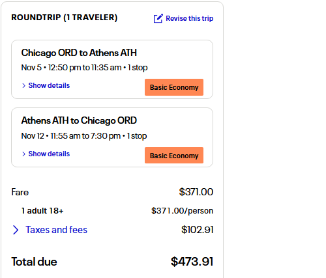
Task: Click the $371.00 fare amount
Action: pyautogui.click(x=196, y=192)
